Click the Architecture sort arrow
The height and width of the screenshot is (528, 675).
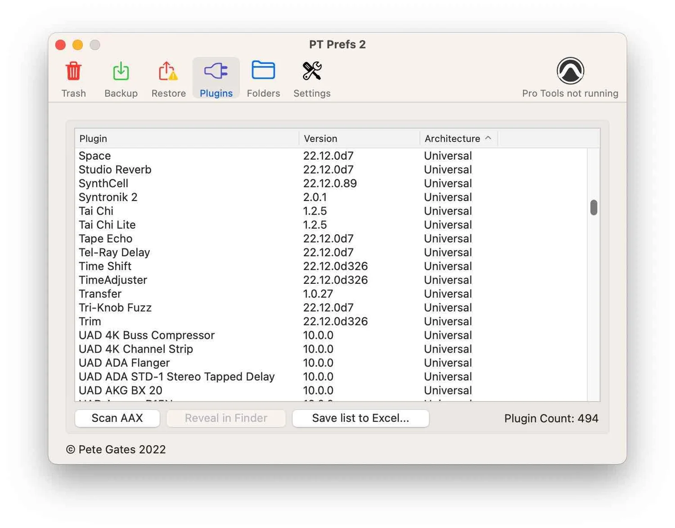pyautogui.click(x=489, y=139)
